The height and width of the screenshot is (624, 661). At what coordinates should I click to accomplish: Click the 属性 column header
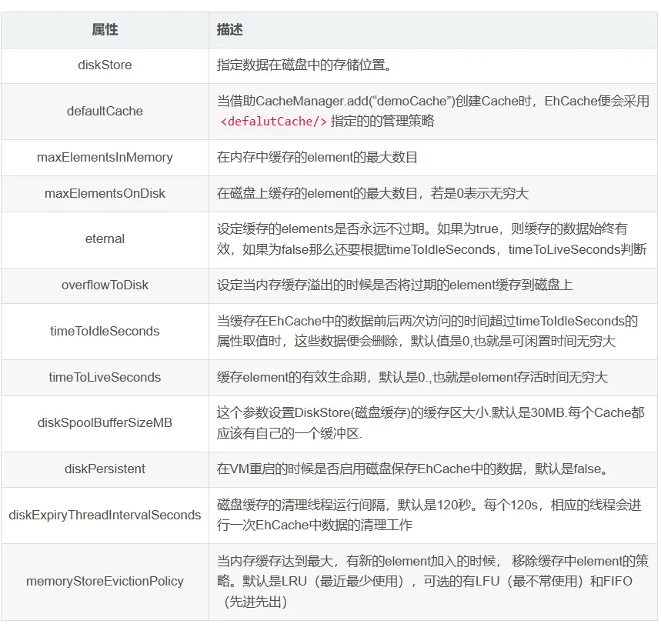pos(105,30)
